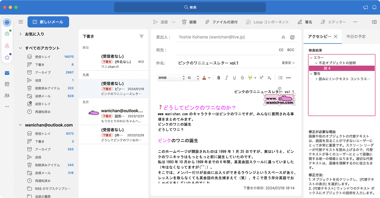380x198 pixels.
Task: Close the アクセシビリティ pane
Action: click(336, 36)
